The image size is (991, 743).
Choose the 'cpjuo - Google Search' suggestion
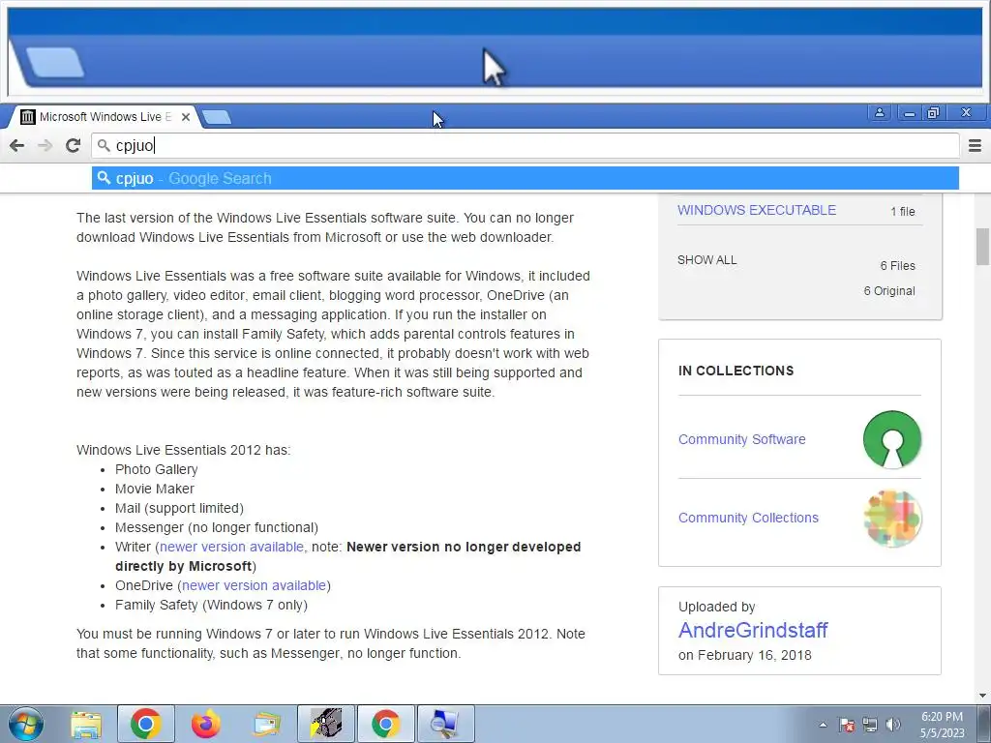click(526, 178)
